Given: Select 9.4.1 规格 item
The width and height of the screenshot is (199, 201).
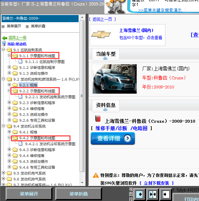Looking at the screenshot, I should pyautogui.click(x=28, y=132).
